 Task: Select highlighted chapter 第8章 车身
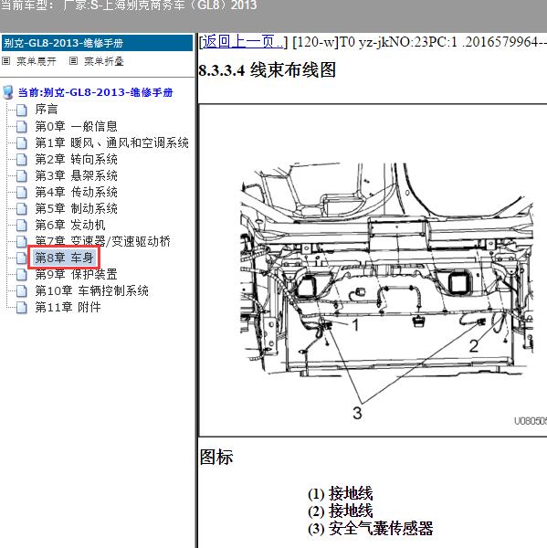click(64, 258)
